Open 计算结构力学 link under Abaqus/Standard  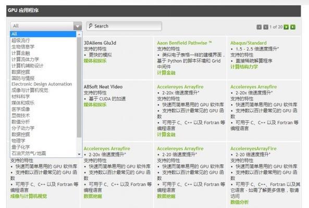[244, 67]
